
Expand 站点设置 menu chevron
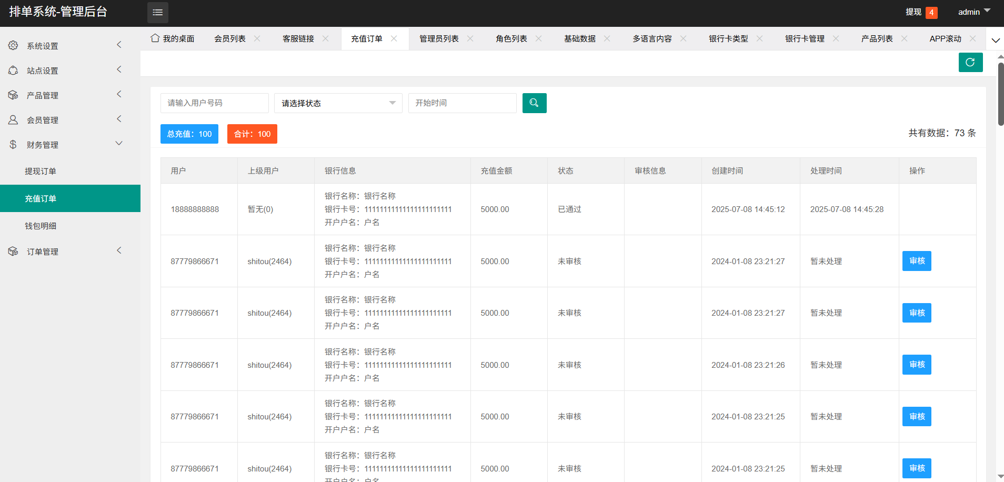119,69
